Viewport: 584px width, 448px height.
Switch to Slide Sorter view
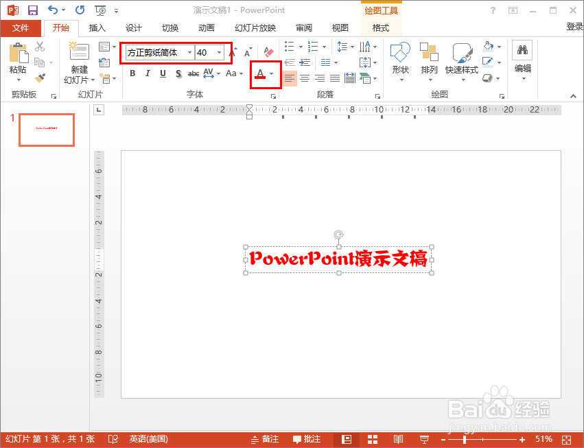pyautogui.click(x=373, y=440)
